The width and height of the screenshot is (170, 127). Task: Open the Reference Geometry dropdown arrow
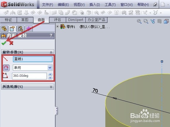point(150,13)
